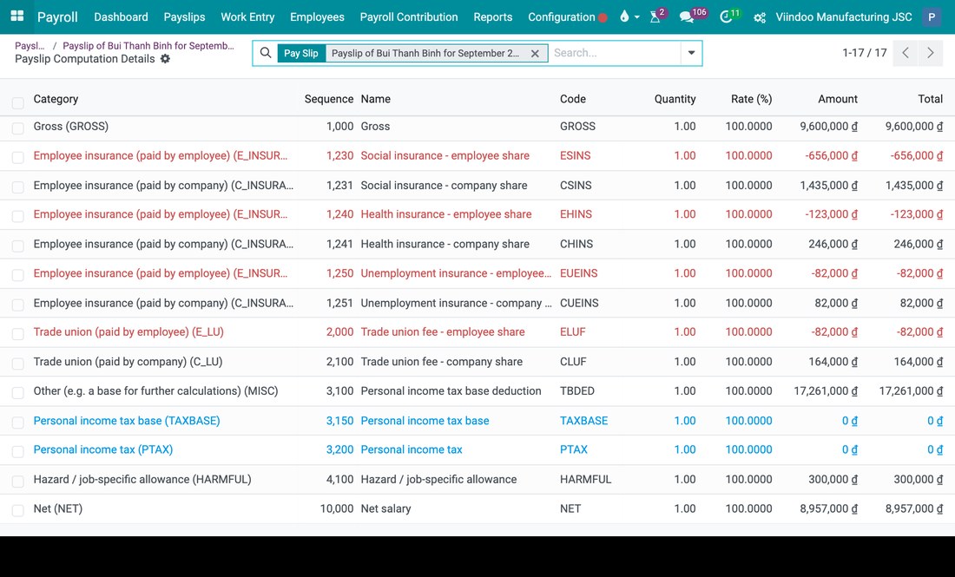Sort by Rate (%) column header
Screen dimensions: 955x577
click(752, 99)
